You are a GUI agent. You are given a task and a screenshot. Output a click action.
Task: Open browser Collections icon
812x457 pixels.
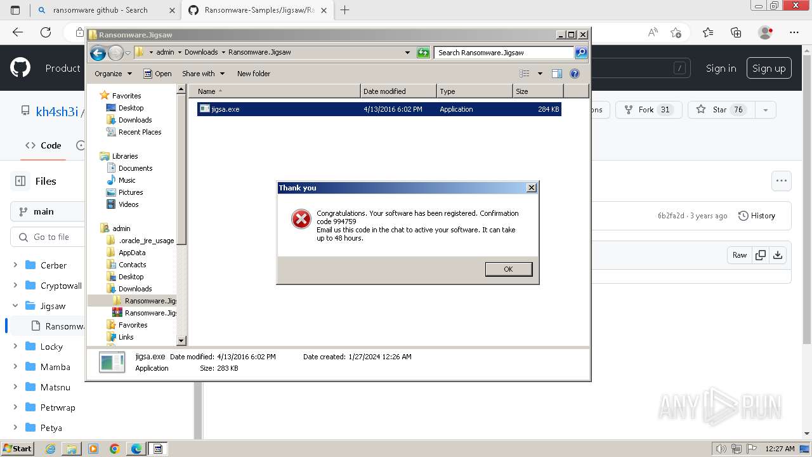point(736,32)
